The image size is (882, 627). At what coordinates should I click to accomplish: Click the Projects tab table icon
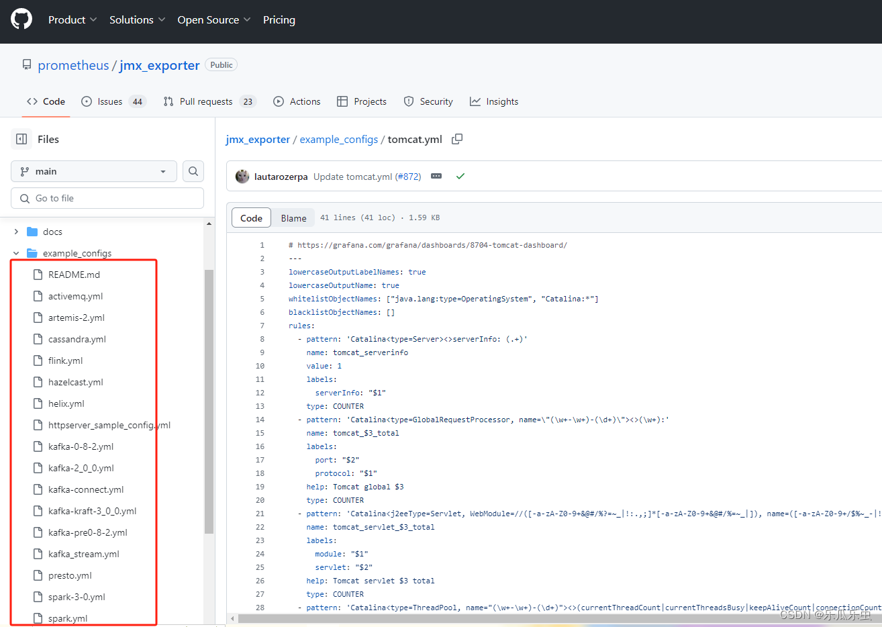pyautogui.click(x=342, y=101)
